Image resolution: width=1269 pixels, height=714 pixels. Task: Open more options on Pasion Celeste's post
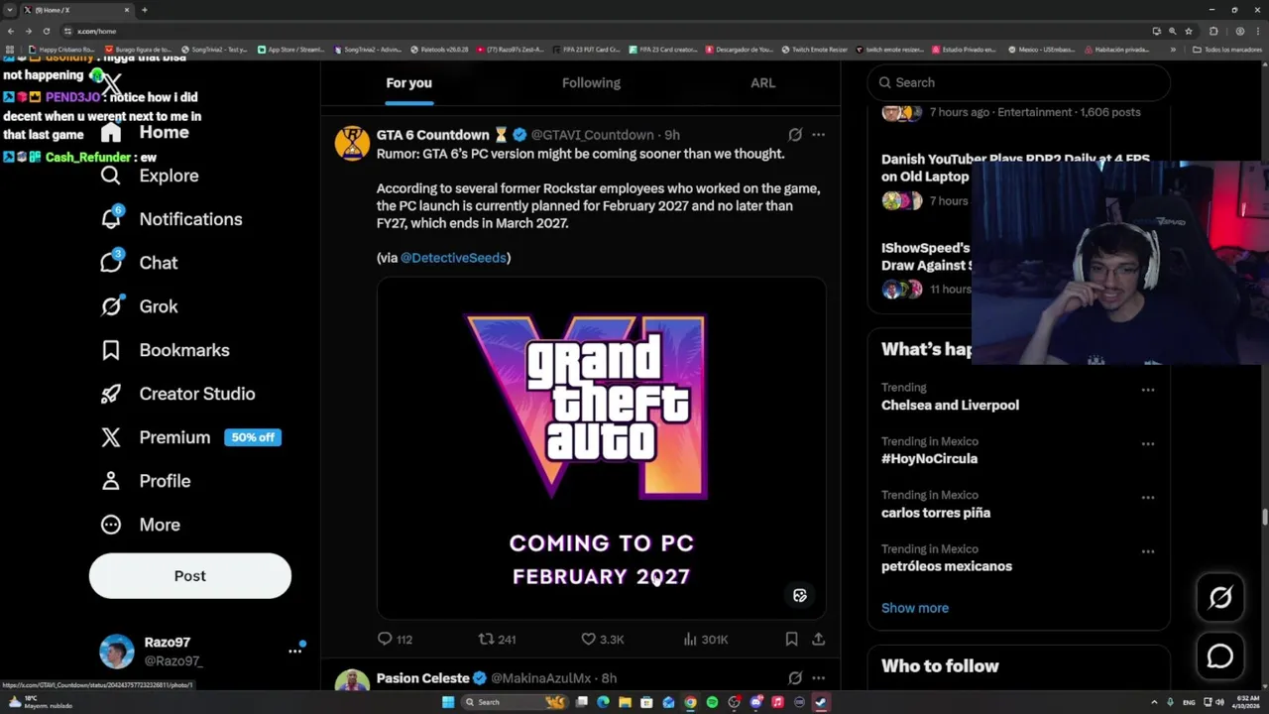(818, 678)
